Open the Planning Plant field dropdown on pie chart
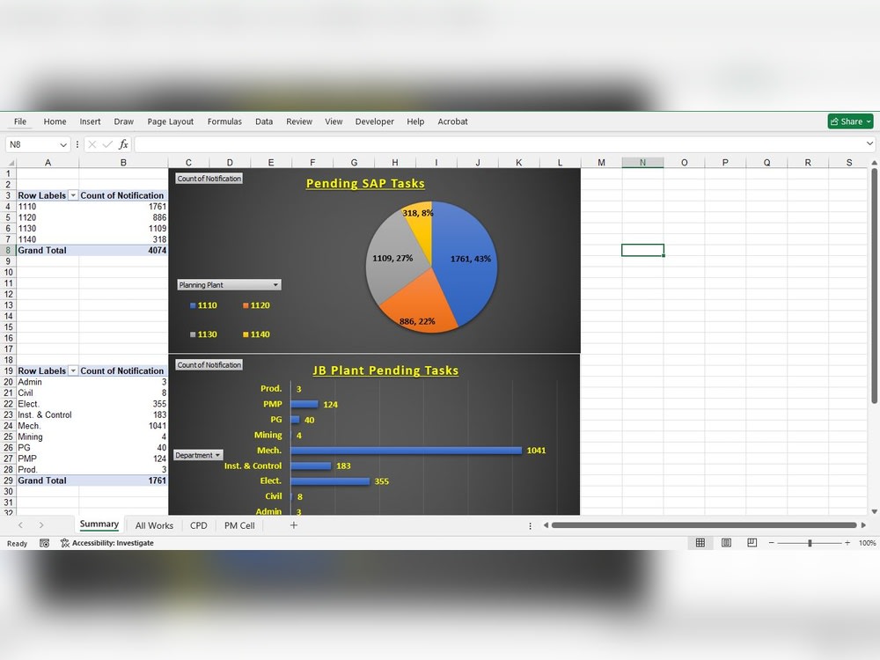Screen dimensions: 880x660 point(275,284)
